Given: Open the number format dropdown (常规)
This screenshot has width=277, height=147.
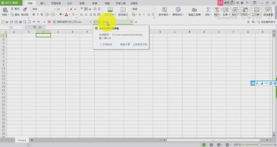Looking at the screenshot, I should [154, 9].
